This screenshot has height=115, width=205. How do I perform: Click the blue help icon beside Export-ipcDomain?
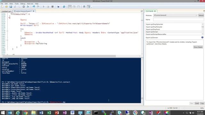point(202,37)
